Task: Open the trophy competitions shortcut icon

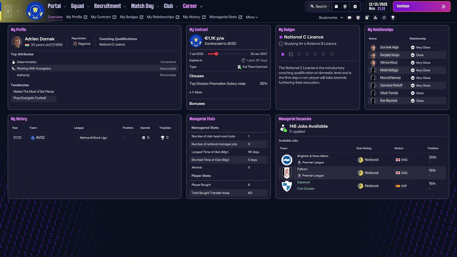Action: click(x=393, y=17)
